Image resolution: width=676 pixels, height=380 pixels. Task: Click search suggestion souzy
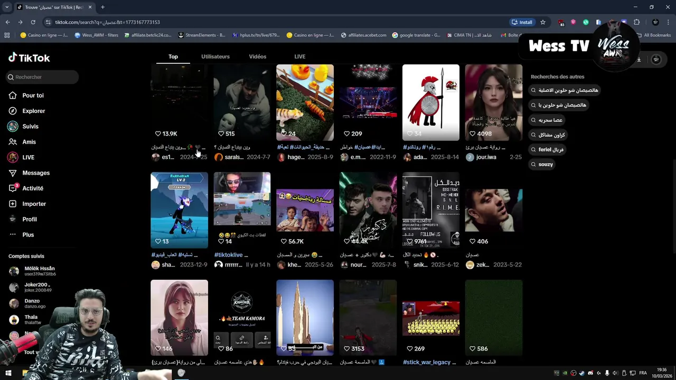pos(542,164)
